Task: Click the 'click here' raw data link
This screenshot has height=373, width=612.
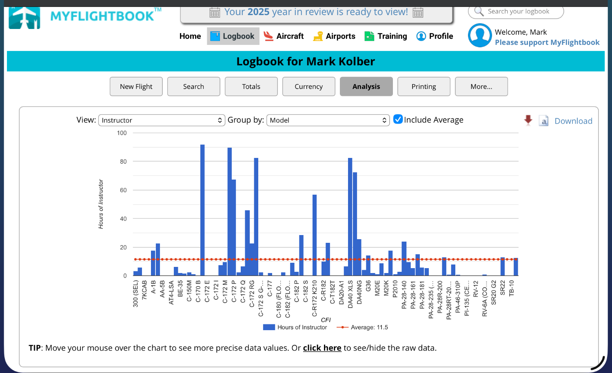Action: coord(322,348)
